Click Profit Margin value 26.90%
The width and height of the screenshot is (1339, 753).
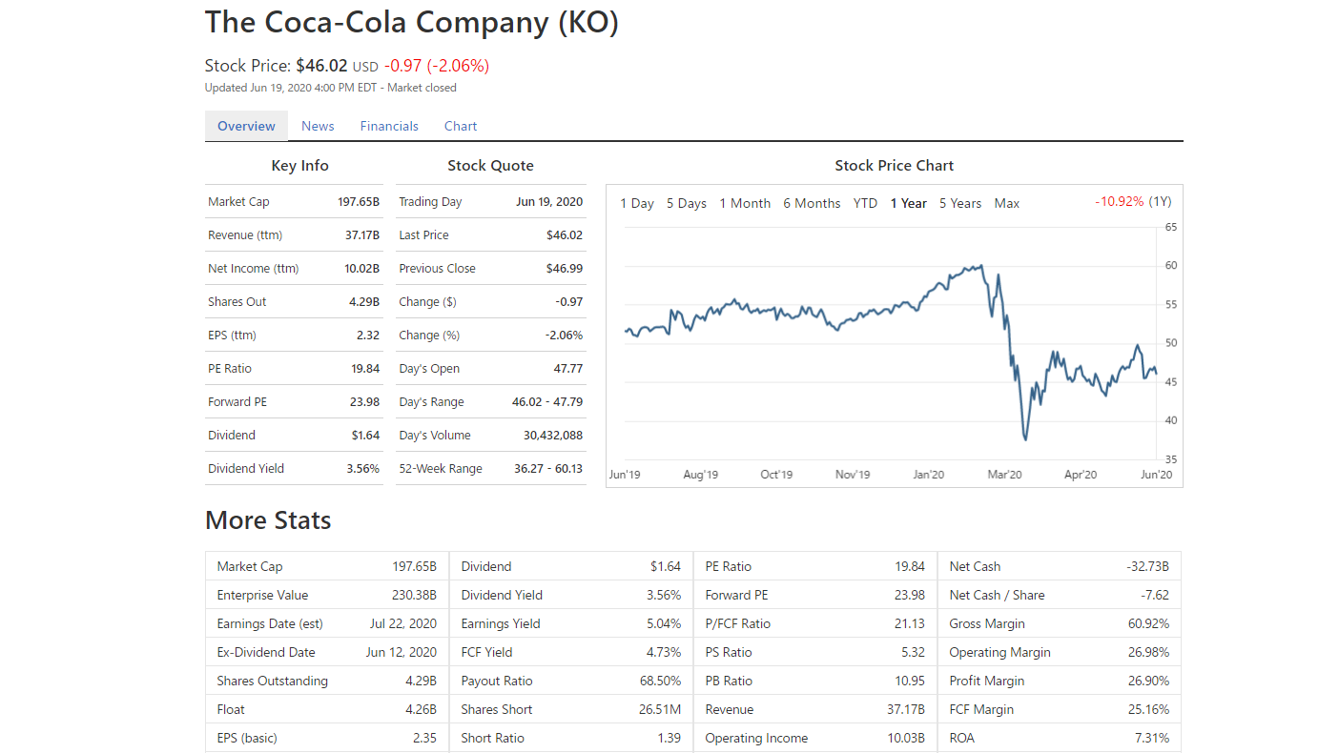1148,682
